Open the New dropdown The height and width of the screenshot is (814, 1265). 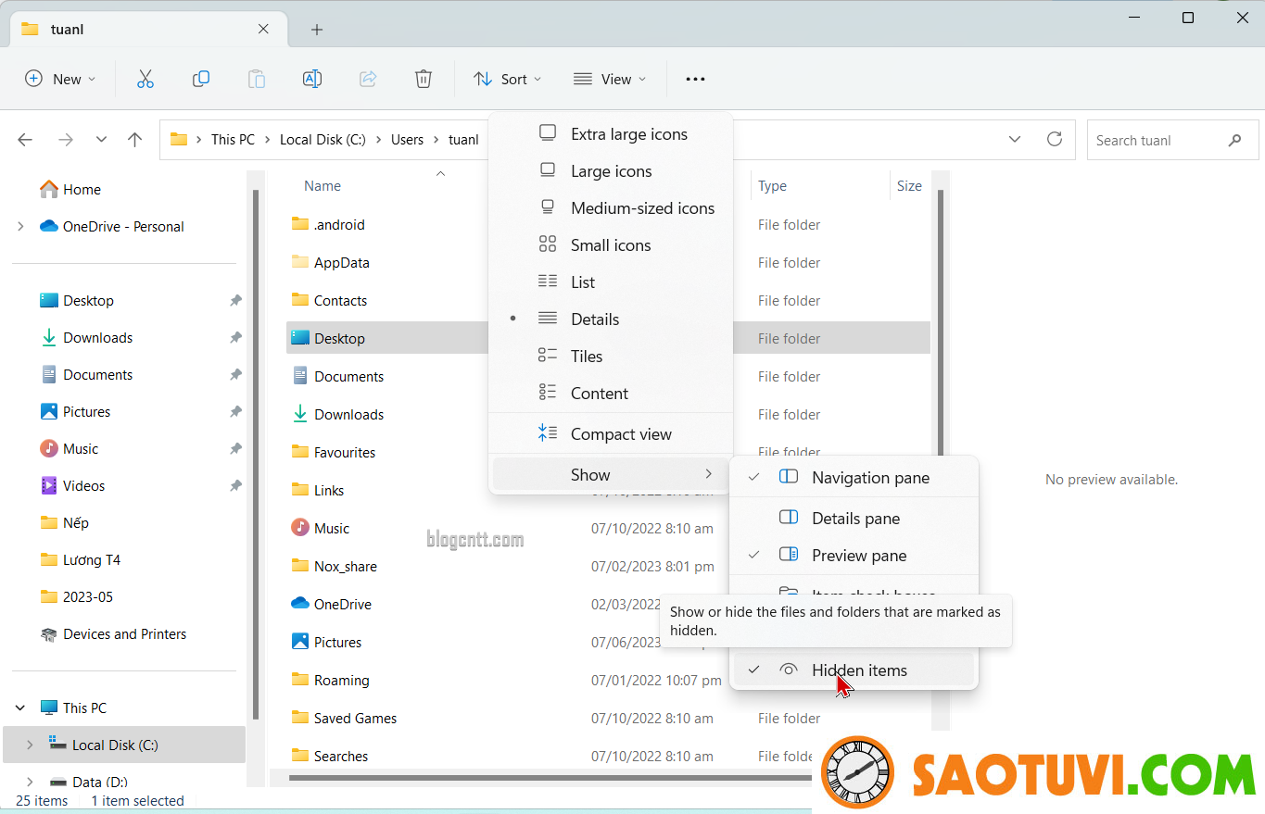pos(60,79)
